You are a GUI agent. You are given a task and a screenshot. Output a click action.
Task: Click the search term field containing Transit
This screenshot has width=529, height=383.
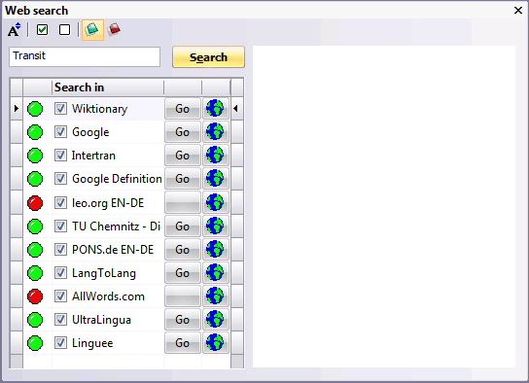click(x=85, y=56)
